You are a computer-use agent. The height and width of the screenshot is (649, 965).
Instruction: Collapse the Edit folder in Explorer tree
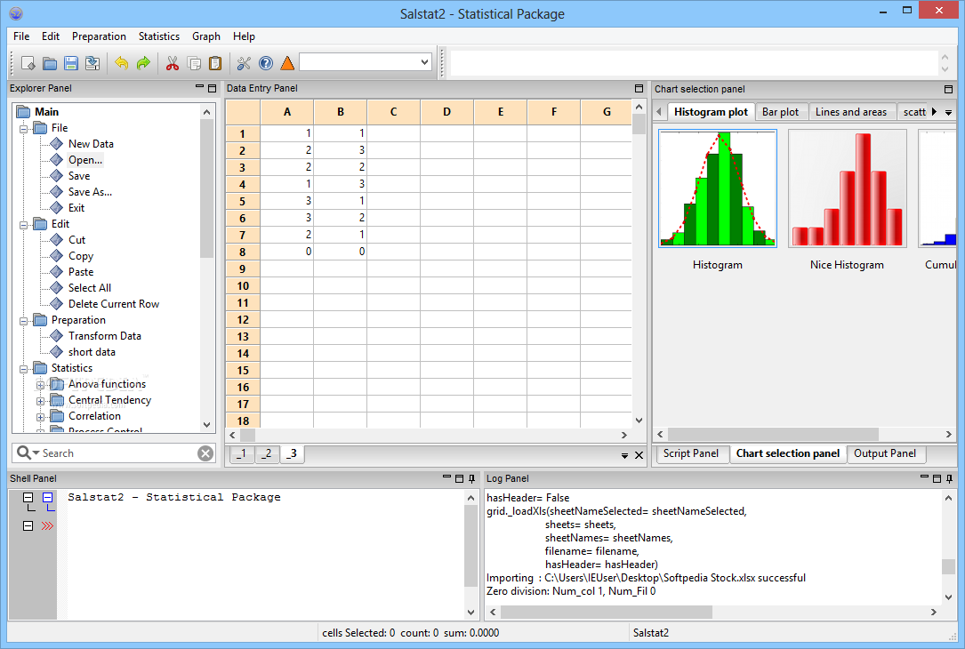click(23, 225)
